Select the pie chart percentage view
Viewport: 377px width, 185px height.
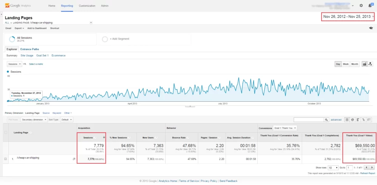[352, 120]
